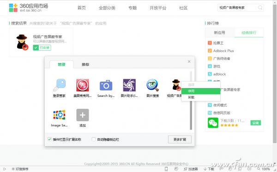Enable the 自动隐藏侧边栏 checkbox
This screenshot has height=172, width=277.
coord(94,139)
